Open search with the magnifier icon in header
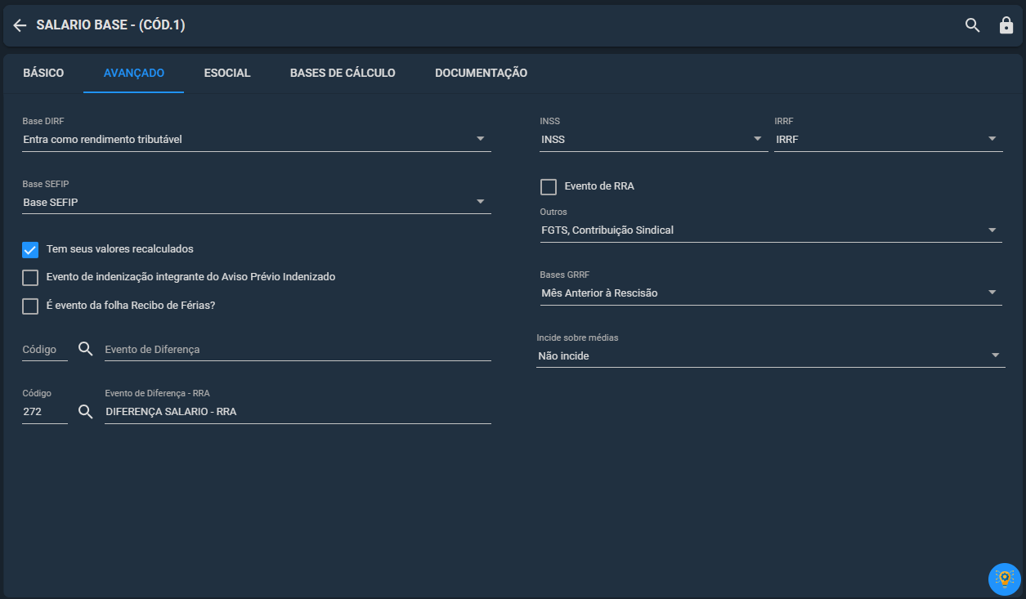Viewport: 1026px width, 599px height. [x=972, y=25]
